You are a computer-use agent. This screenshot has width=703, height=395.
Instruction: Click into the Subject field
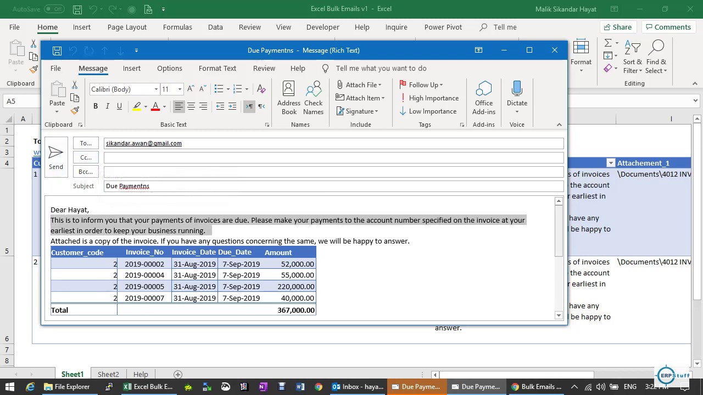click(333, 186)
